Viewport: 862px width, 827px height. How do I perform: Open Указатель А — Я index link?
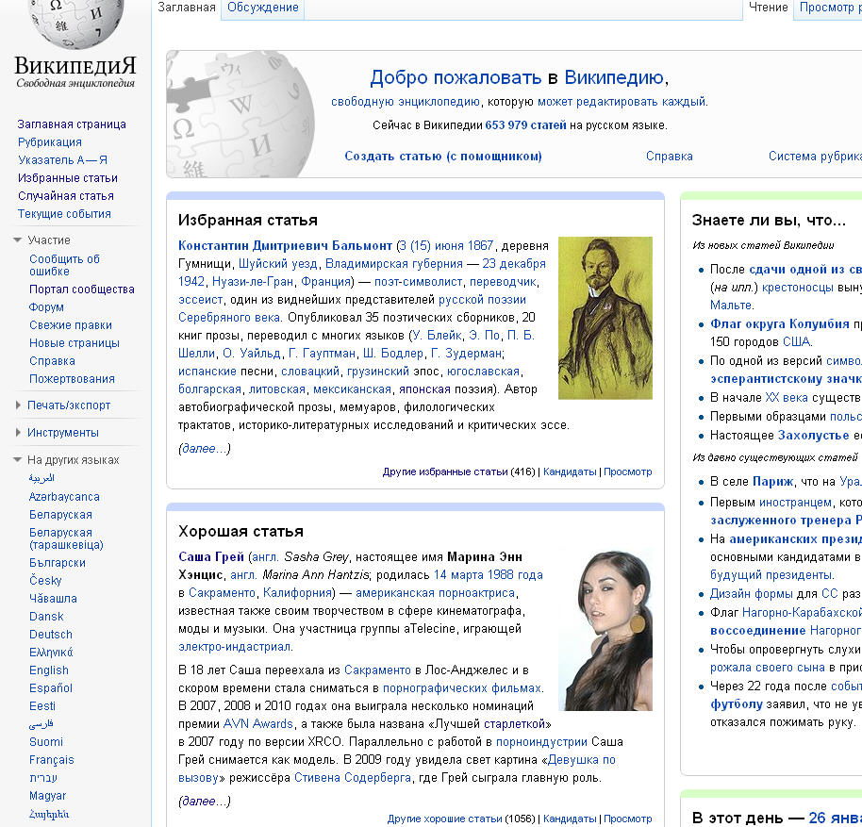click(62, 160)
